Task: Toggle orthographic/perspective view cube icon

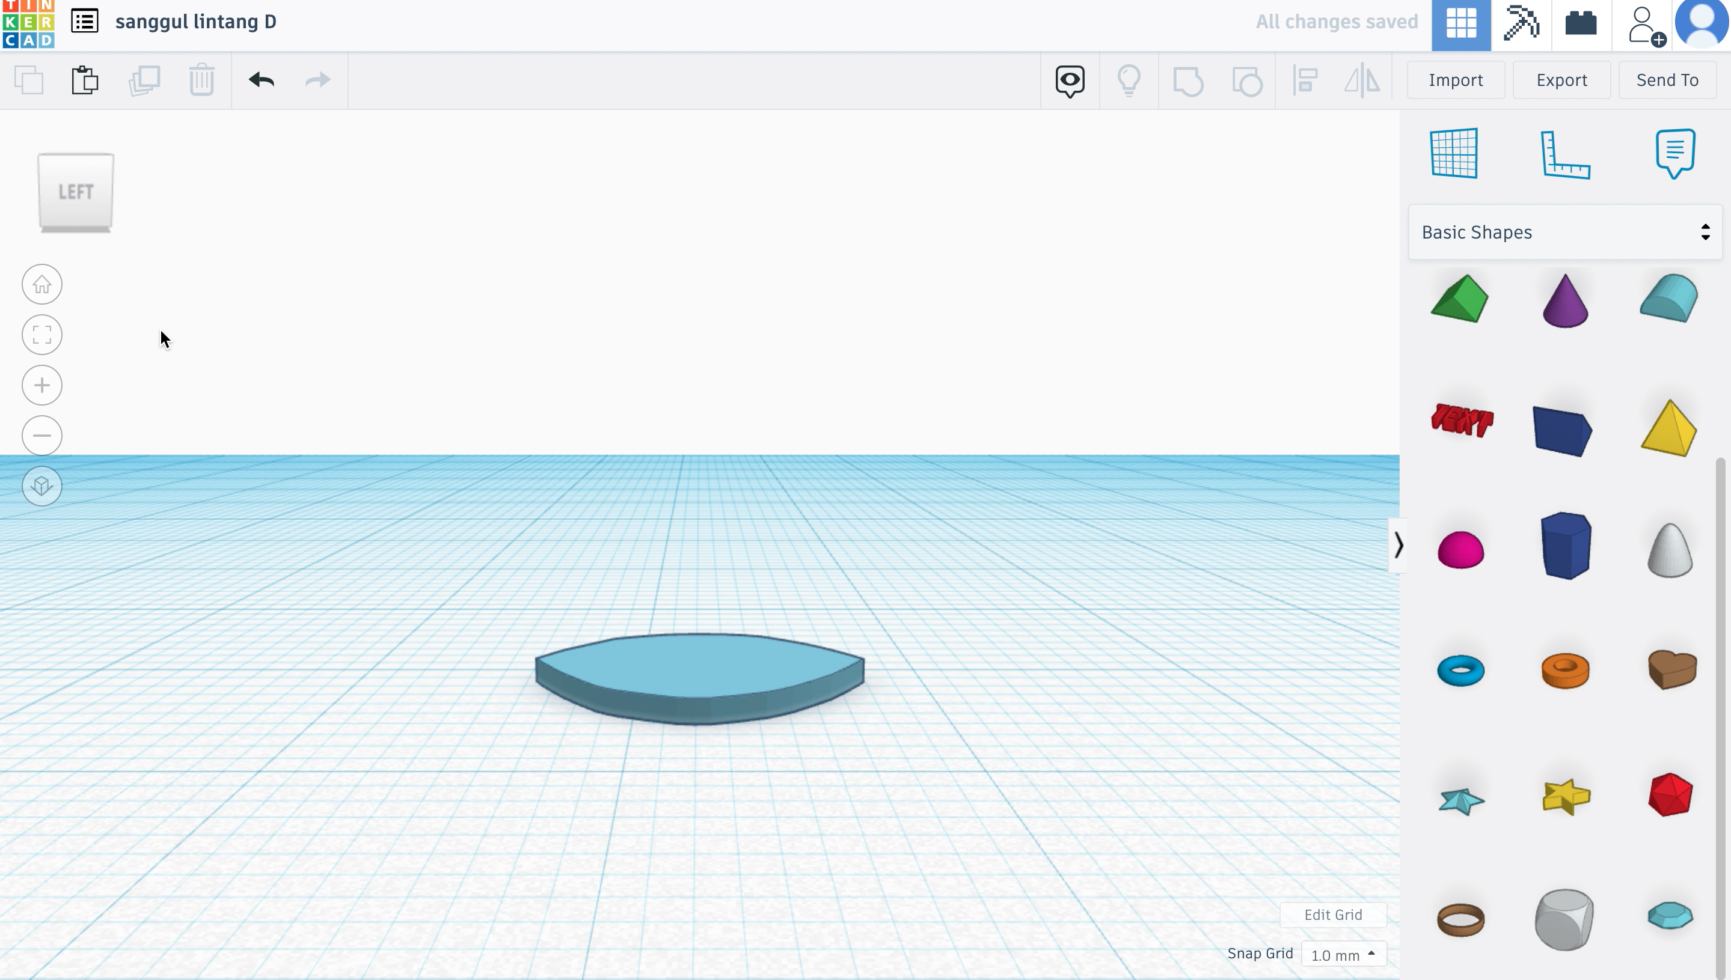Action: coord(41,486)
